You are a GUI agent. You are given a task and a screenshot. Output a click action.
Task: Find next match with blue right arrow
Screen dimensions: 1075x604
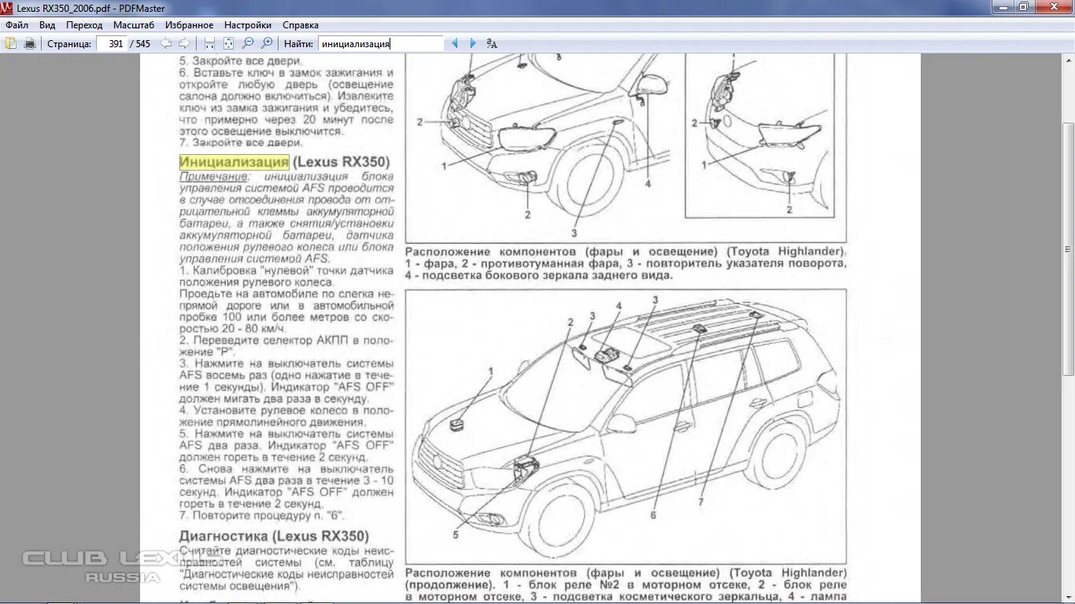[473, 43]
